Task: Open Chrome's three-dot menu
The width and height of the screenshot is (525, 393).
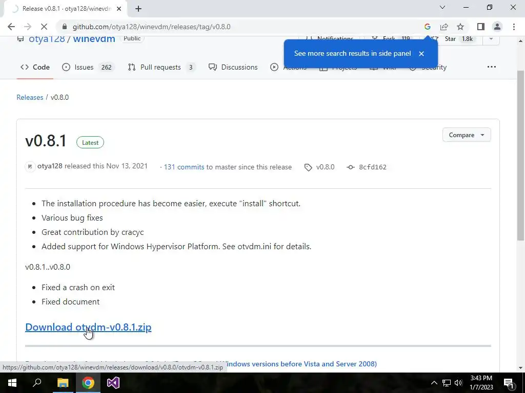Action: tap(514, 27)
